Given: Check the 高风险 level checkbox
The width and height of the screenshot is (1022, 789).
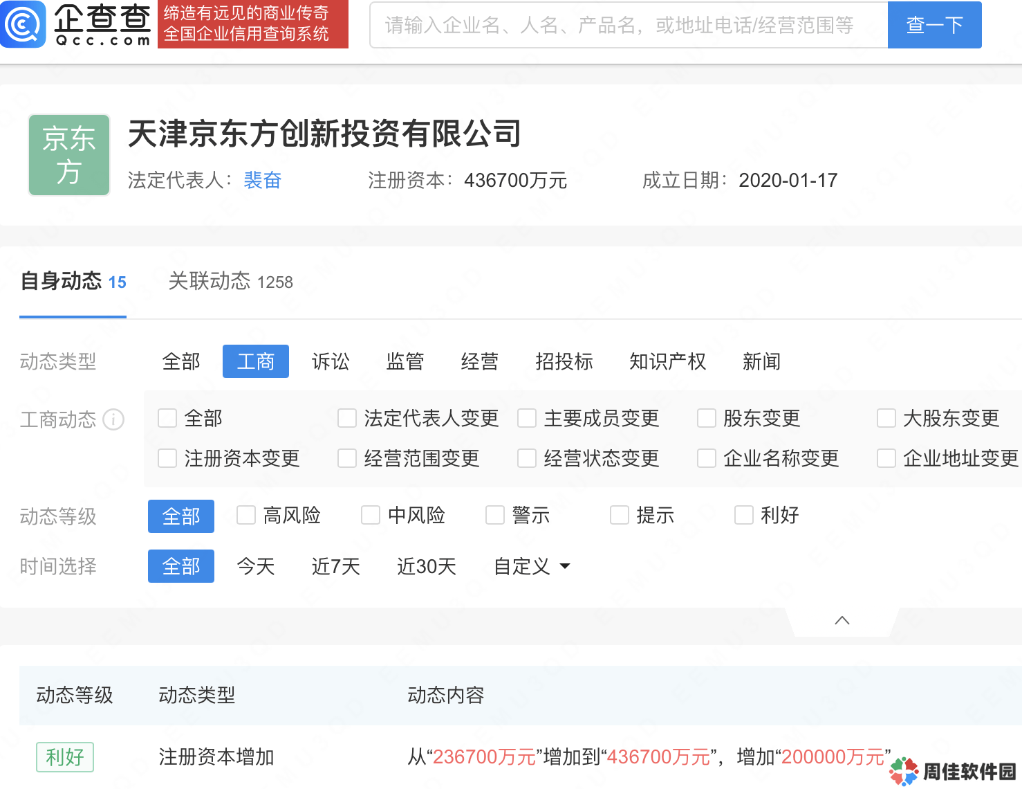Looking at the screenshot, I should pyautogui.click(x=246, y=515).
